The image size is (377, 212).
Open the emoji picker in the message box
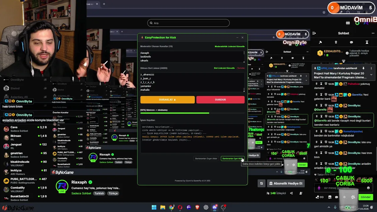point(368,188)
